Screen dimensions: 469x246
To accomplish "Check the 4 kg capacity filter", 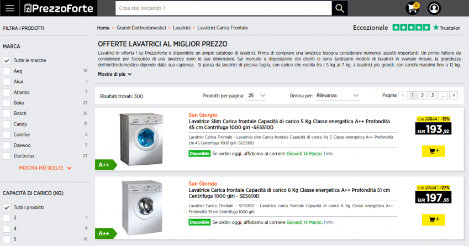I will point(7,229).
